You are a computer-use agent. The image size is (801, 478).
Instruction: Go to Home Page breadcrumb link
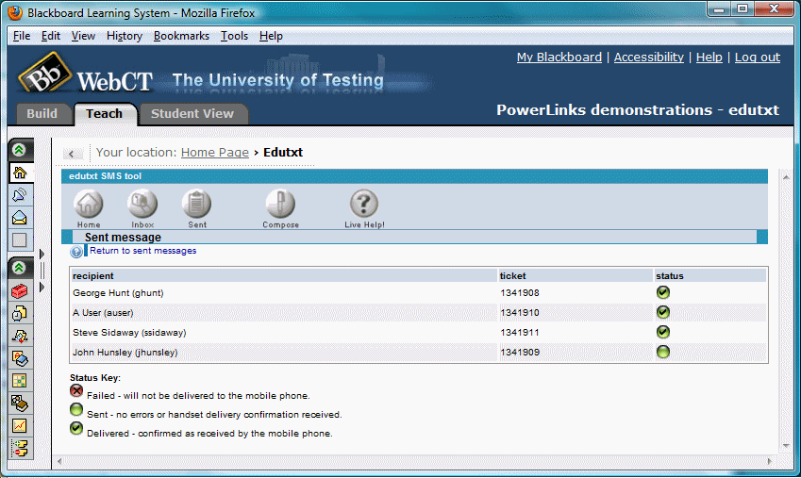click(214, 152)
